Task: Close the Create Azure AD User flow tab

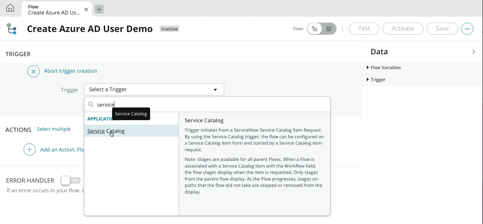Action: (86, 10)
